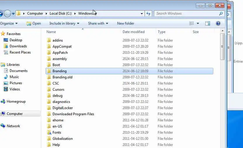Select Homegroup in navigation pane
The height and width of the screenshot is (148, 243).
pos(16,101)
